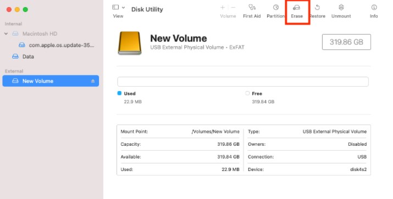Show Info for New Volume

tap(374, 12)
